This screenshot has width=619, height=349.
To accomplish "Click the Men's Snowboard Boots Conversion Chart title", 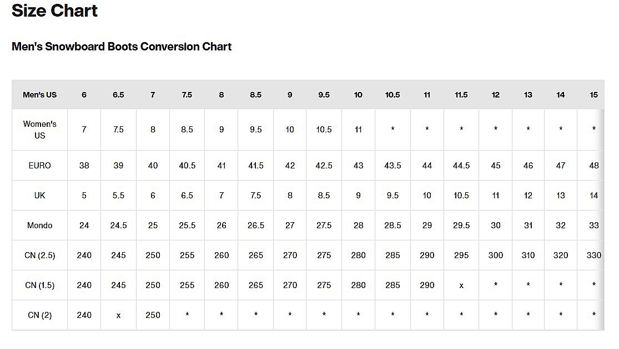I will [122, 47].
